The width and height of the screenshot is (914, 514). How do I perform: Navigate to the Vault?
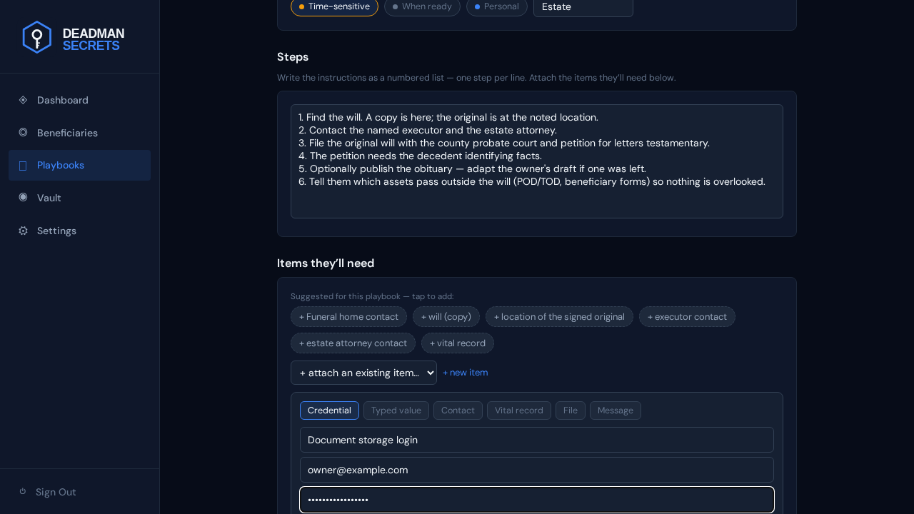tap(79, 198)
